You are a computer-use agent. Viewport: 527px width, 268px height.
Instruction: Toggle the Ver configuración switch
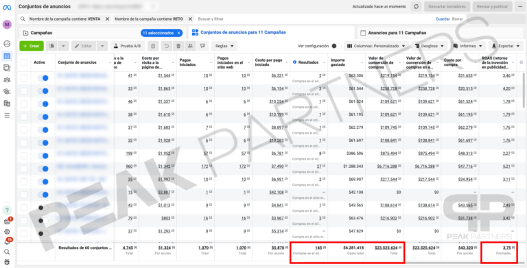click(x=336, y=46)
